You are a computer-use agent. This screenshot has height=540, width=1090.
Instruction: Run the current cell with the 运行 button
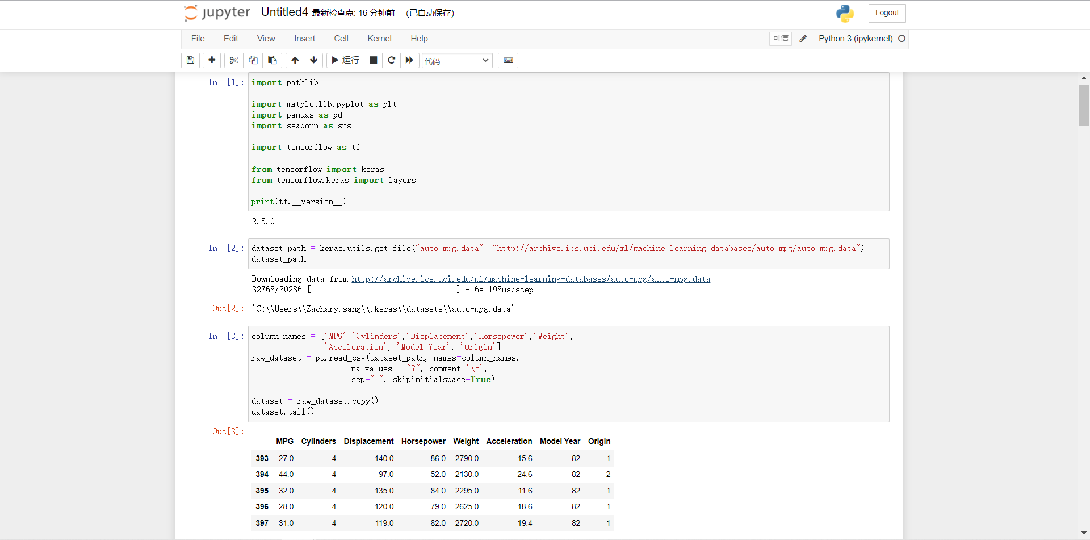[345, 60]
